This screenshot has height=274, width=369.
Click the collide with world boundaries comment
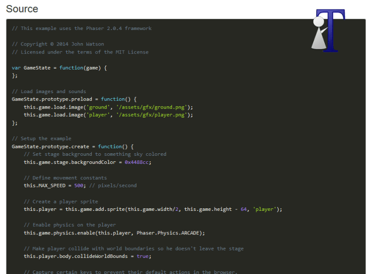point(134,248)
